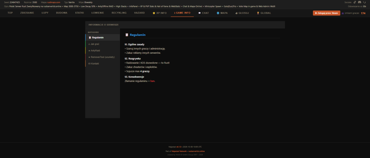The width and height of the screenshot is (370, 158).
Task: Switch to the RECYKLING tab
Action: [119, 13]
